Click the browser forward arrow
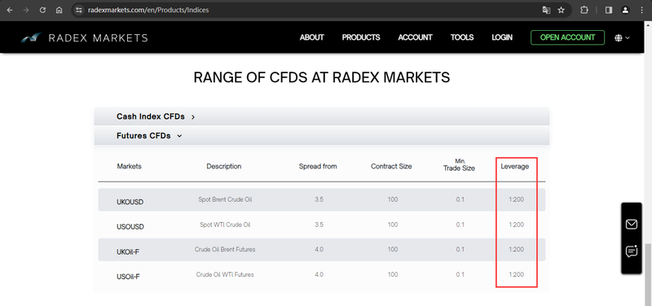652x306 pixels. tap(26, 11)
